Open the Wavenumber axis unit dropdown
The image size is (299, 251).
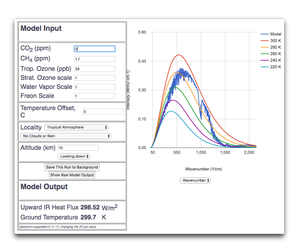click(195, 180)
